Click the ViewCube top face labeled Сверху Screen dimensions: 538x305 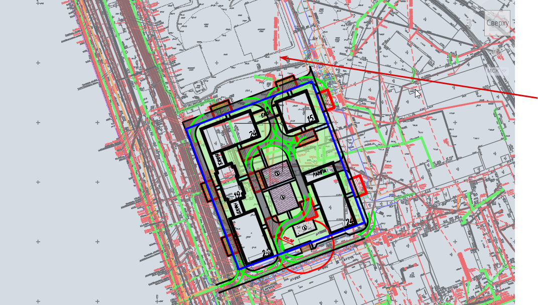[497, 23]
